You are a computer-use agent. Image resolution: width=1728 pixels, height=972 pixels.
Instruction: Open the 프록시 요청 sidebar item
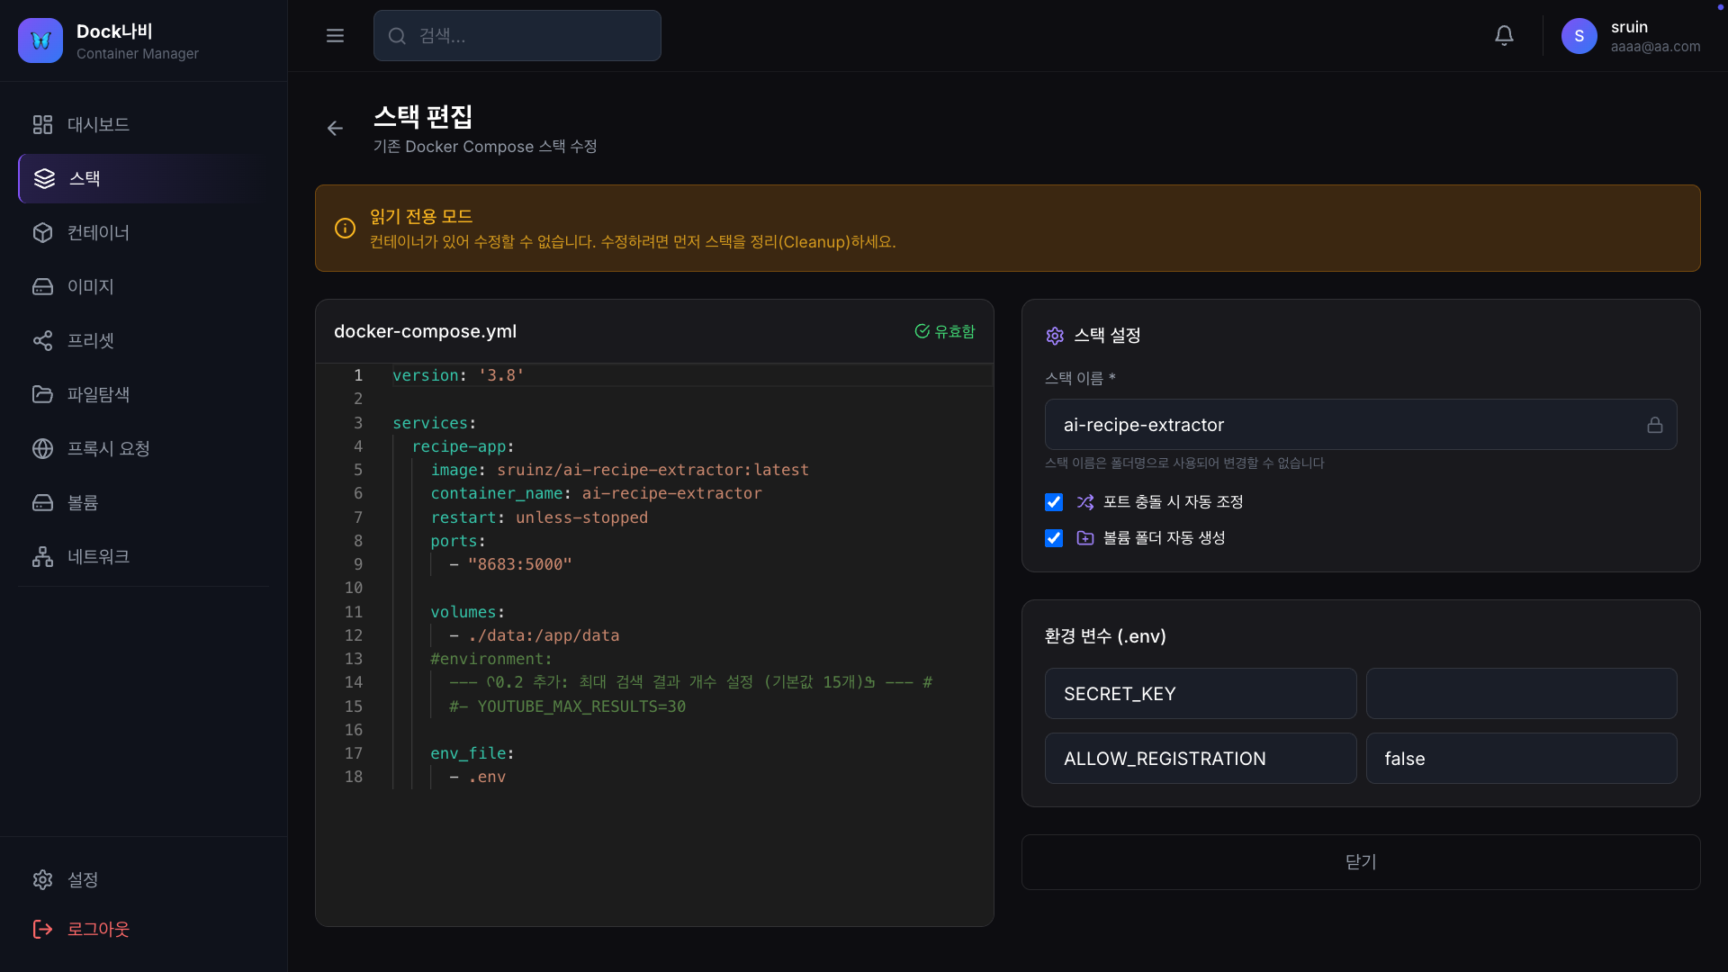[108, 448]
